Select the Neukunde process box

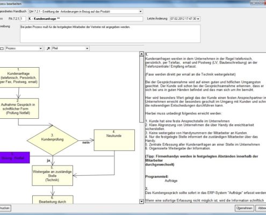114,140
